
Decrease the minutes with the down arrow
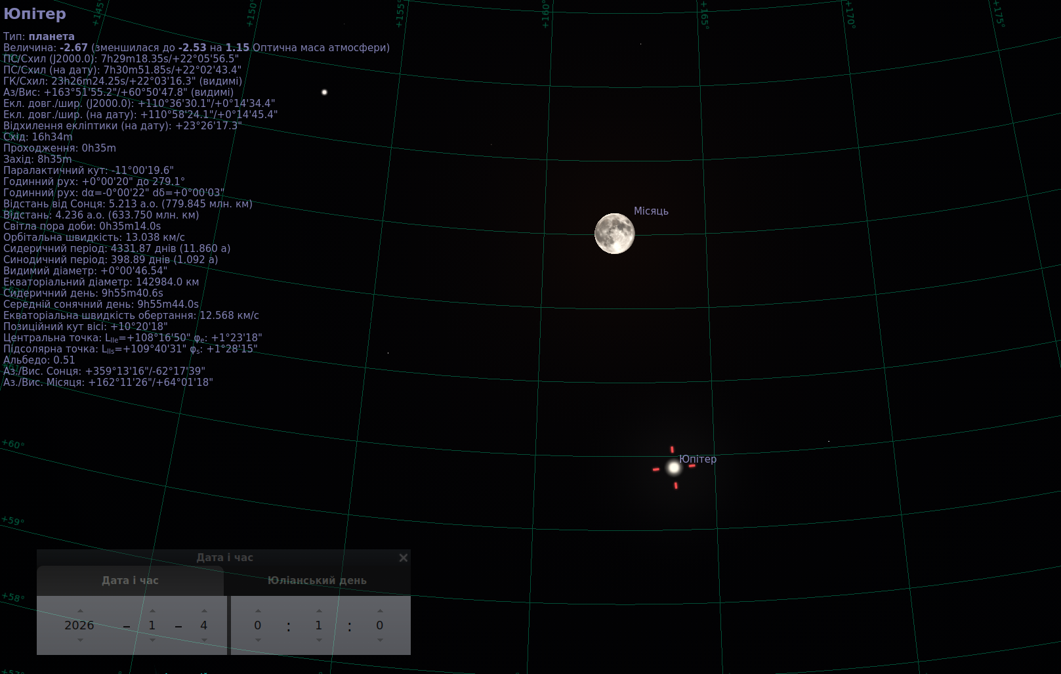(x=319, y=640)
